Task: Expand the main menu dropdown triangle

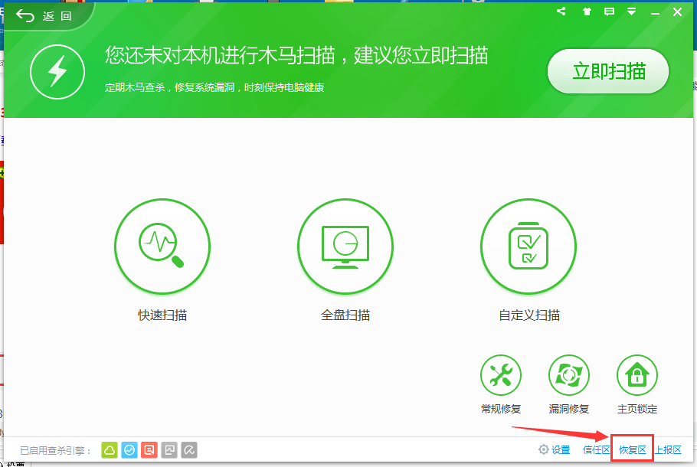Action: click(x=631, y=12)
